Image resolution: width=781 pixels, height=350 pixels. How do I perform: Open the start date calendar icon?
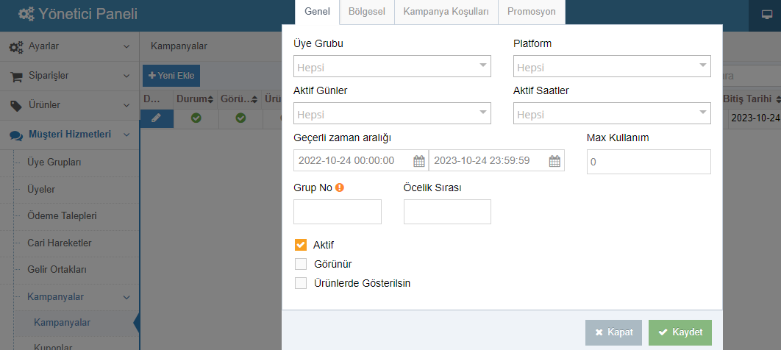tap(419, 161)
